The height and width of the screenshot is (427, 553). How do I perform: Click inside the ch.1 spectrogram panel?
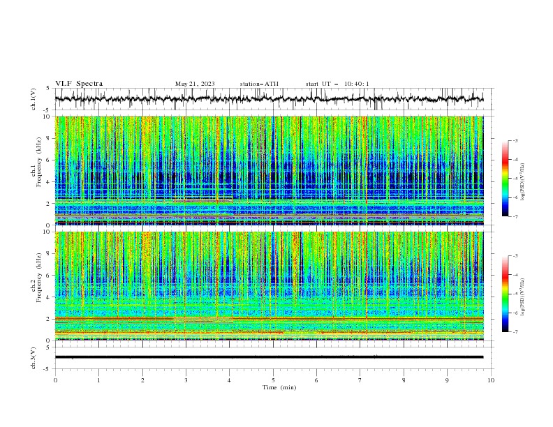pos(269,170)
